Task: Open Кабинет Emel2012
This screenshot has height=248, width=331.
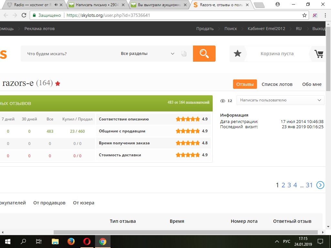Action: coord(266,28)
